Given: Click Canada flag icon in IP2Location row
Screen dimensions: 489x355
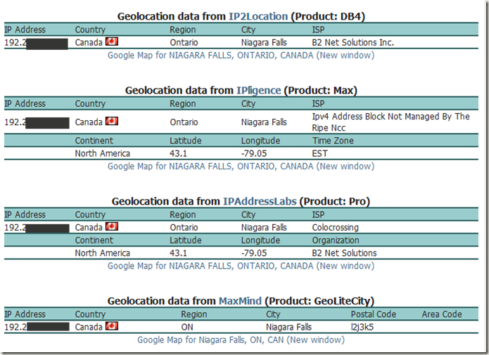Looking at the screenshot, I should pos(112,41).
